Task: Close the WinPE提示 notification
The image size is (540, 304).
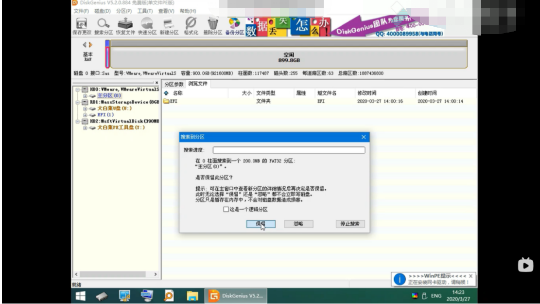Action: [x=470, y=276]
